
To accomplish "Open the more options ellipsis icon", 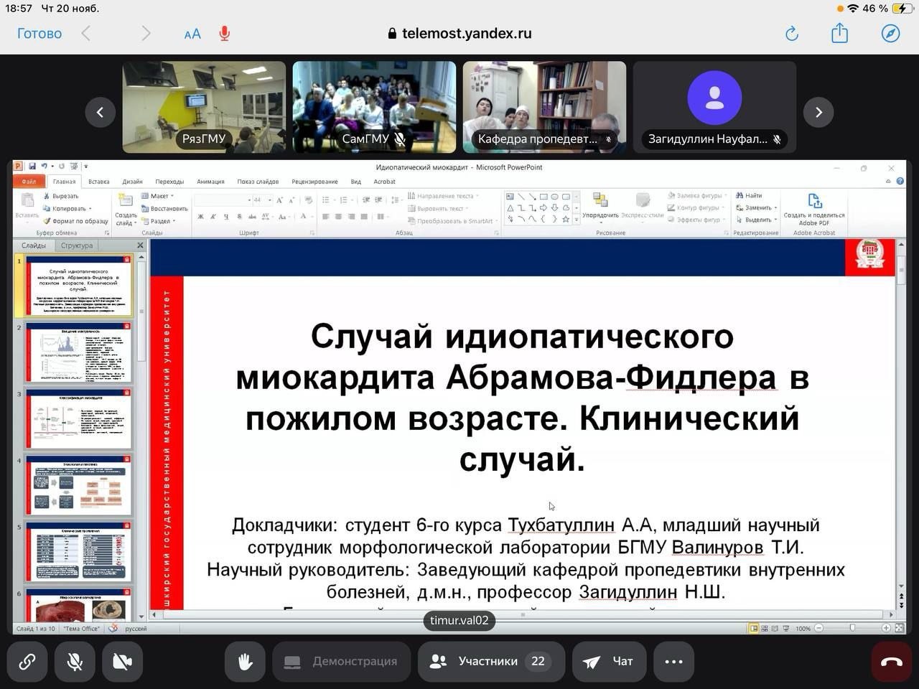I will [673, 661].
